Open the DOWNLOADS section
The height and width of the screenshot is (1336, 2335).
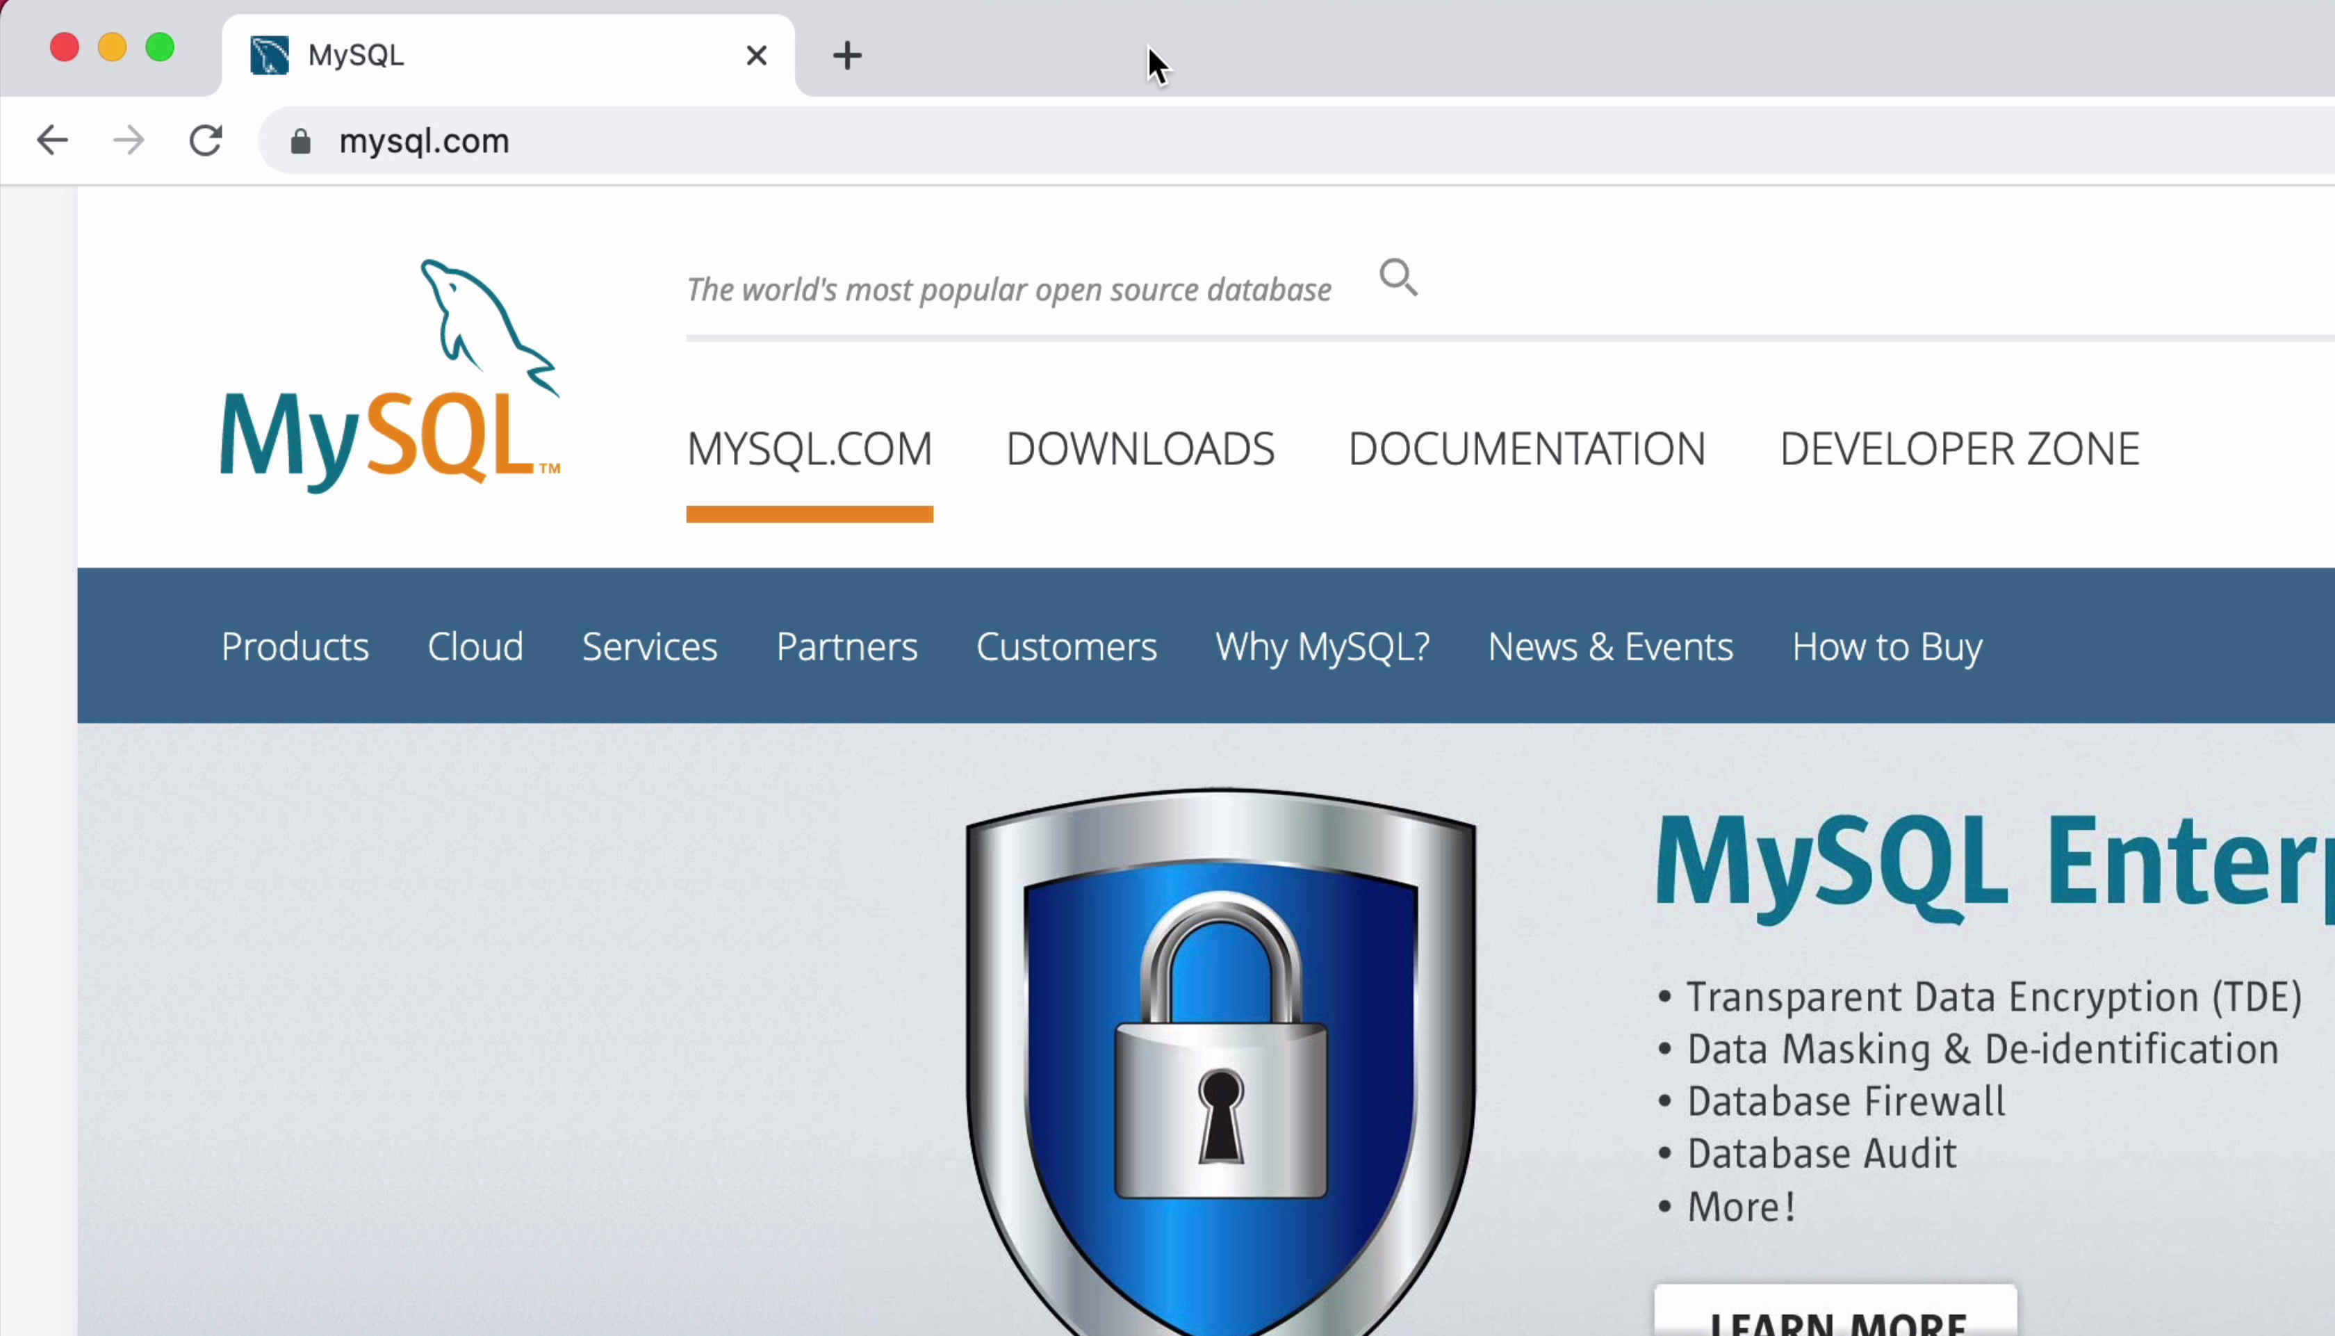[1140, 449]
